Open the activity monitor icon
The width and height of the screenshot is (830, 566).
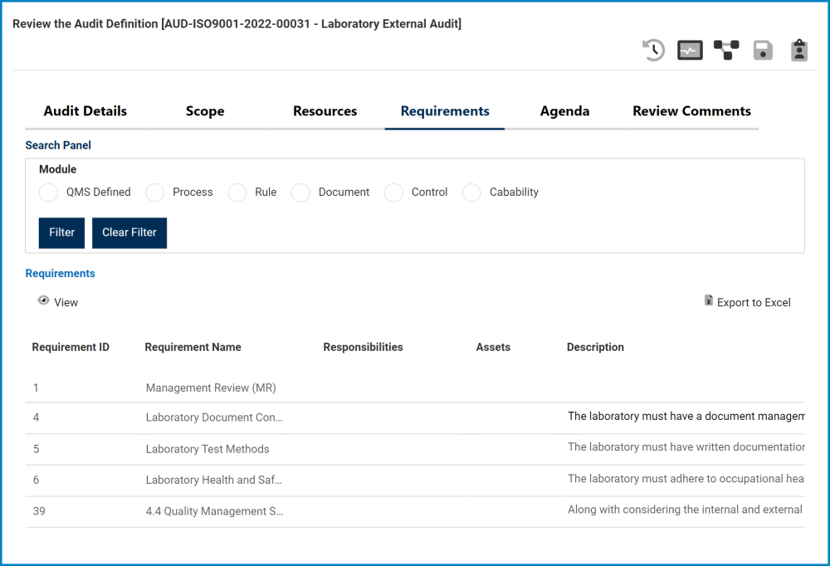(689, 50)
